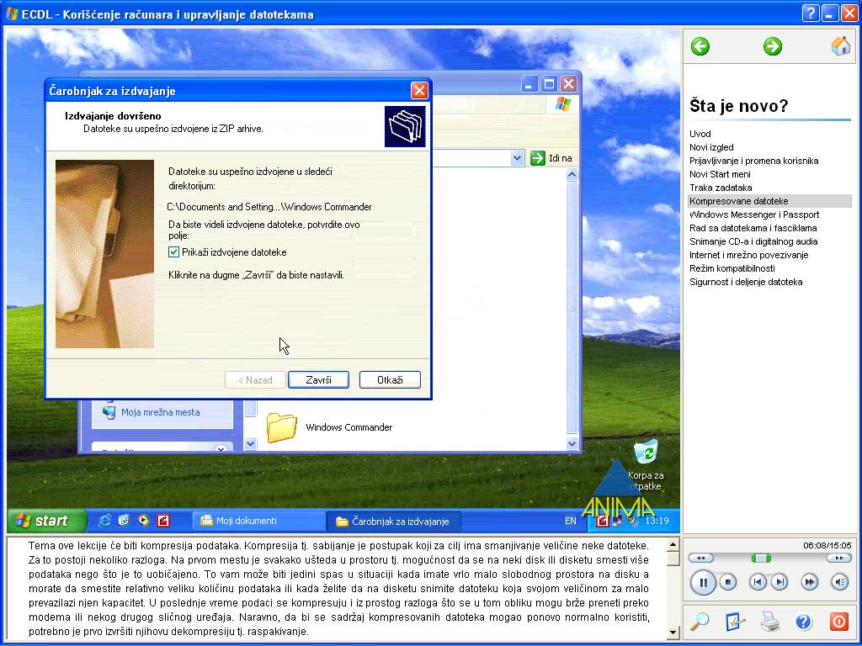Go back with the green left arrow
Viewport: 862px width, 646px height.
click(700, 46)
